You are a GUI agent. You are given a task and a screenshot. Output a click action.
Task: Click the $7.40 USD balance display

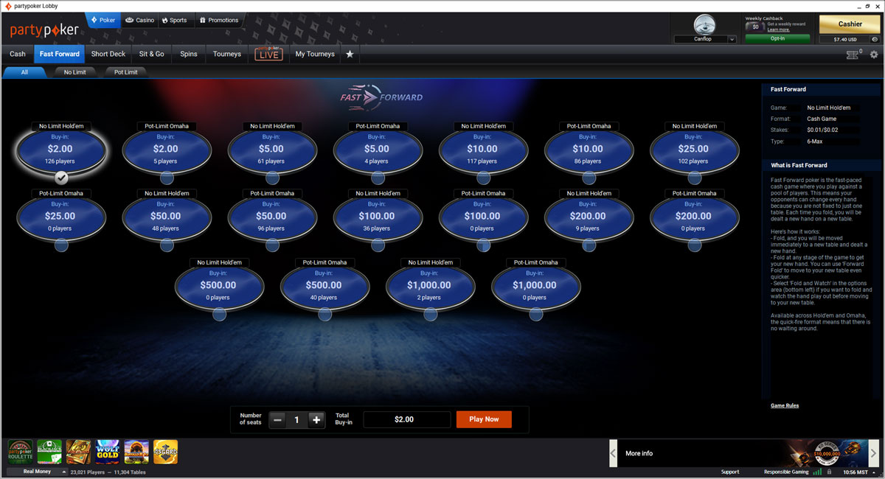(844, 39)
